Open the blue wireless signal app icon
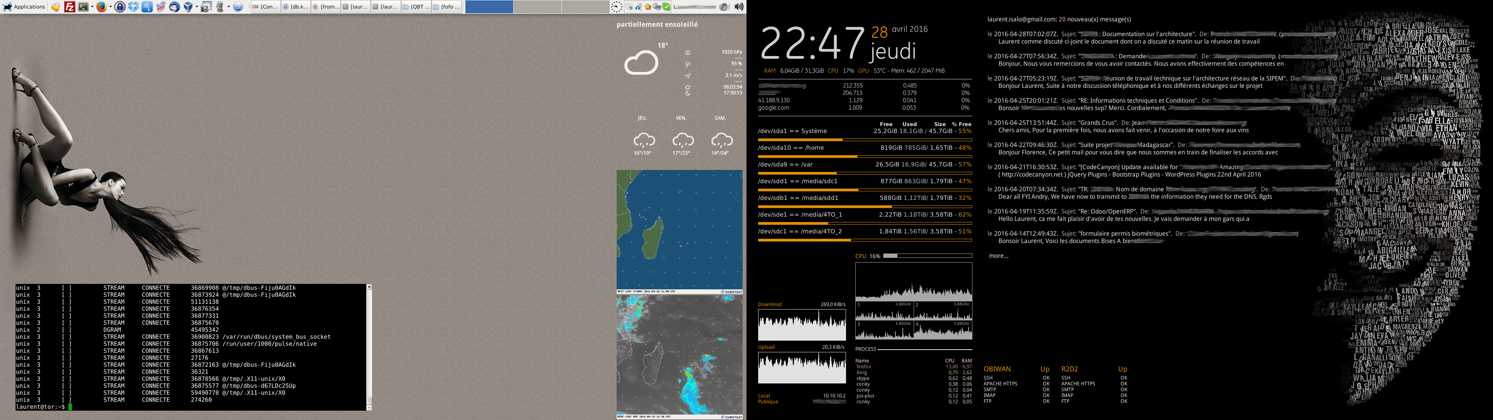 [147, 7]
